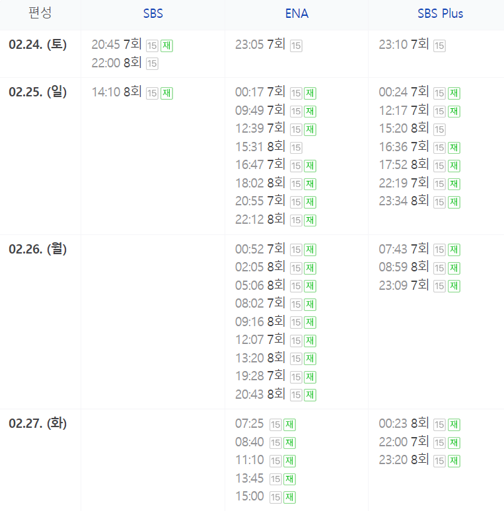Select the 02.27. (화) date row label
This screenshot has height=511, width=504.
(x=38, y=423)
